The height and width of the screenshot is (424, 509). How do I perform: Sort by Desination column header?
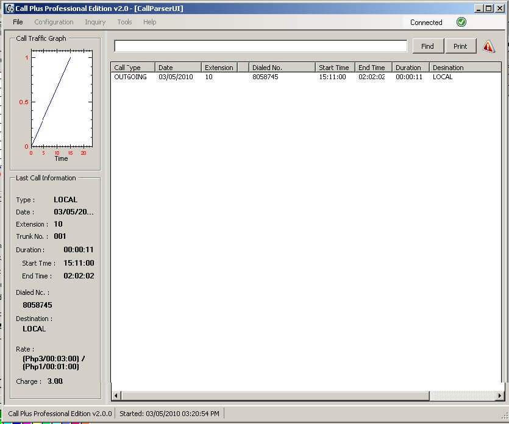tap(465, 68)
